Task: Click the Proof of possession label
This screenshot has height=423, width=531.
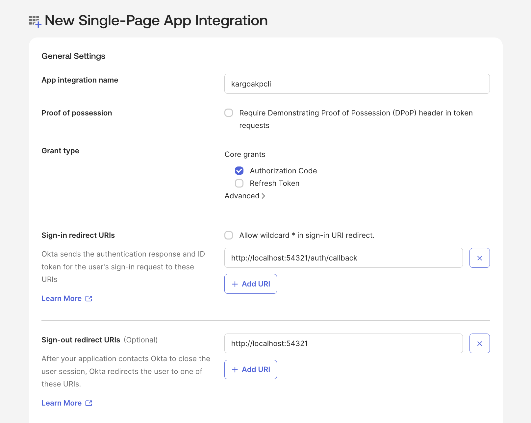Action: coord(77,113)
